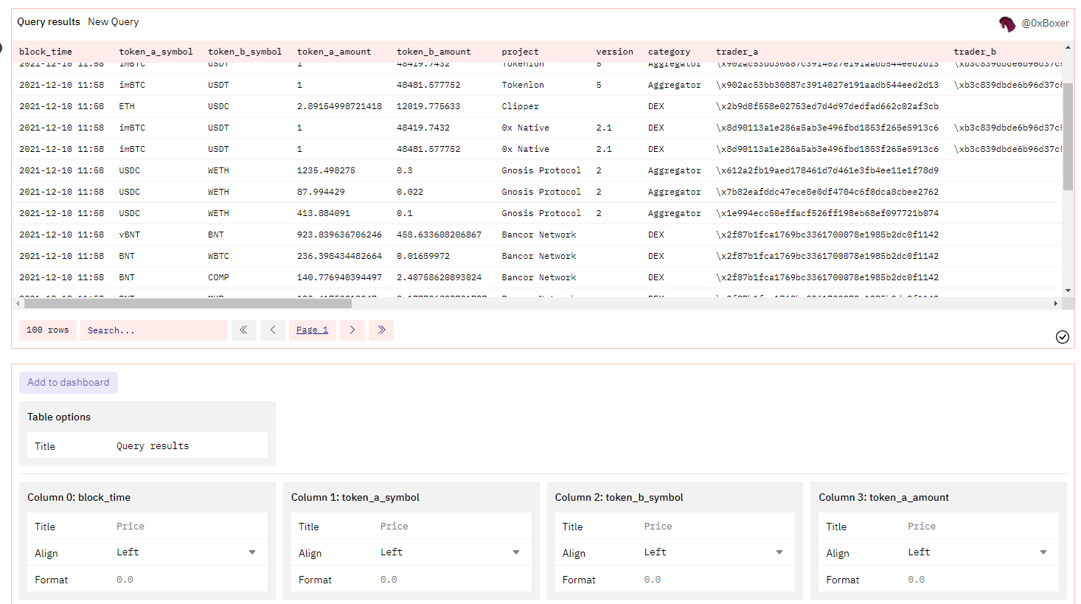This screenshot has width=1081, height=604.
Task: Click the Page 1 link
Action: (x=313, y=330)
